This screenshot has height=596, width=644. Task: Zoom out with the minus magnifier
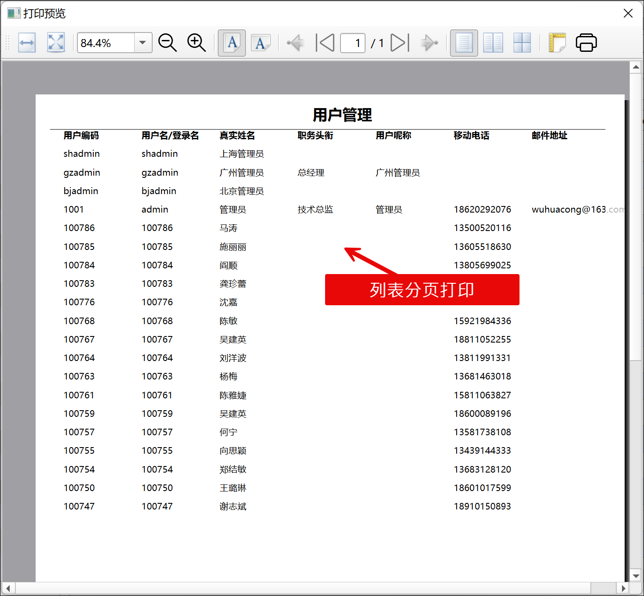point(168,43)
